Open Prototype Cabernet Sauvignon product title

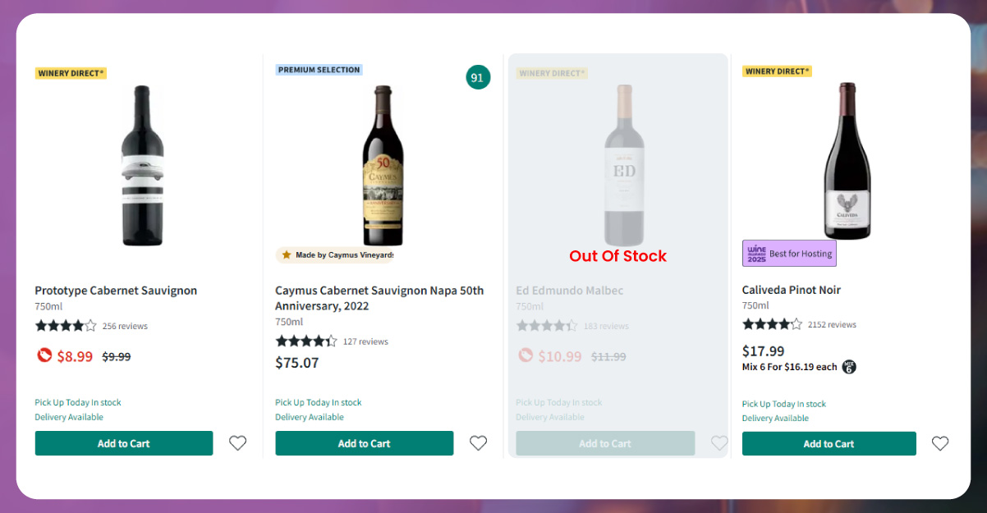point(116,291)
